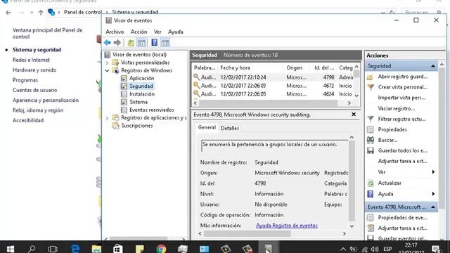Collapse the Evento 4798 section in Acciones
The height and width of the screenshot is (253, 450).
(433, 207)
